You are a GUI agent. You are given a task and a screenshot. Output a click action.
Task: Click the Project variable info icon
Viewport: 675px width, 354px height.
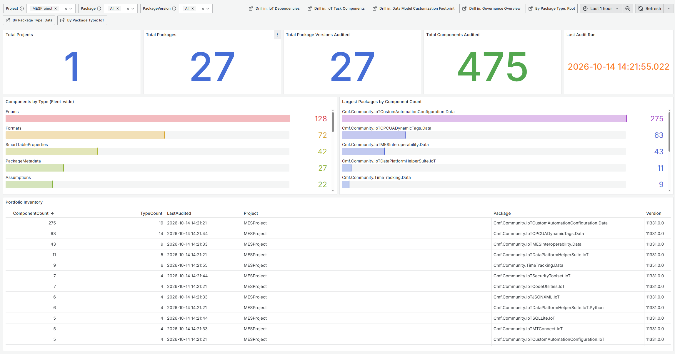point(22,9)
